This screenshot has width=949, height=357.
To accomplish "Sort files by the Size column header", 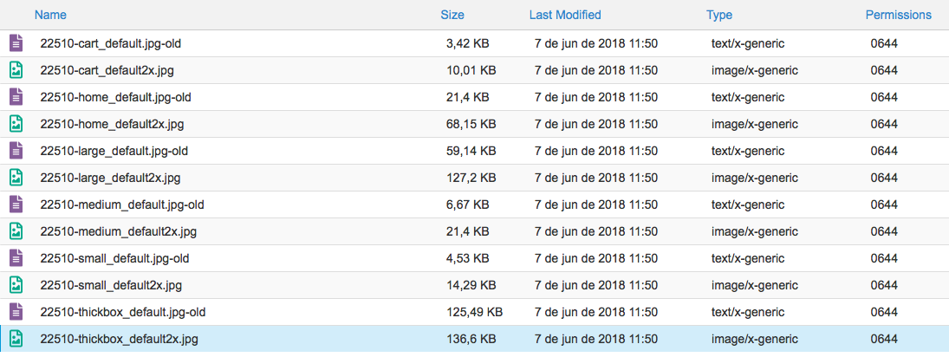I will click(x=452, y=15).
